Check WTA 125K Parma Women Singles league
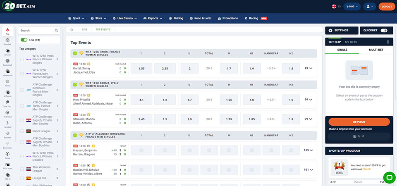This screenshot has width=397, height=186. click(22, 74)
